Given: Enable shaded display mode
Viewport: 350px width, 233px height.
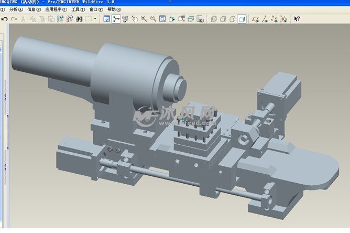Looking at the screenshot, I should [x=242, y=19].
